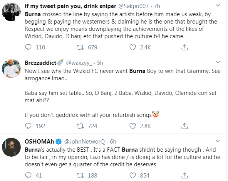Image resolution: width=228 pixels, height=181 pixels.
Task: View Brezzaddict's profile avatar
Action: [x=11, y=68]
